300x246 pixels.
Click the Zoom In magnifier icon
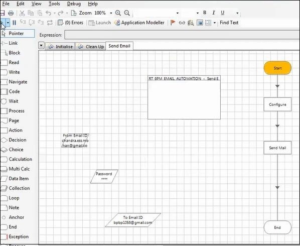(118, 13)
